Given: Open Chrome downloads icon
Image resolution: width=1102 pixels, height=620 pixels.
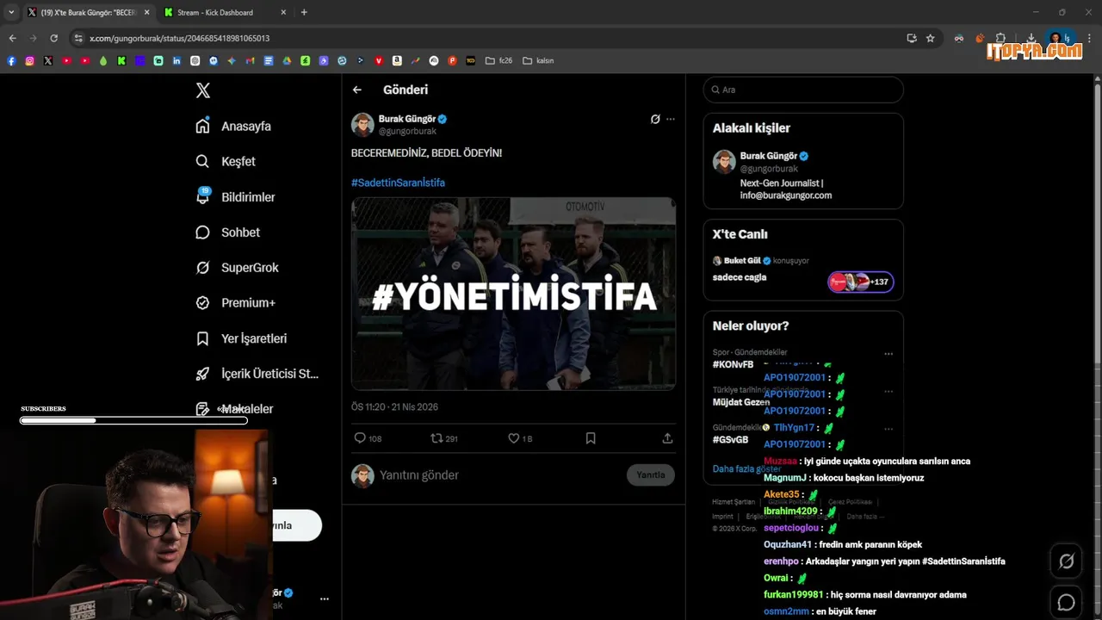Looking at the screenshot, I should click(1031, 38).
